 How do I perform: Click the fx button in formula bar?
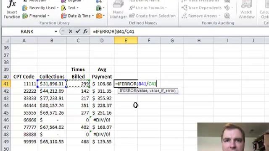coord(85,31)
